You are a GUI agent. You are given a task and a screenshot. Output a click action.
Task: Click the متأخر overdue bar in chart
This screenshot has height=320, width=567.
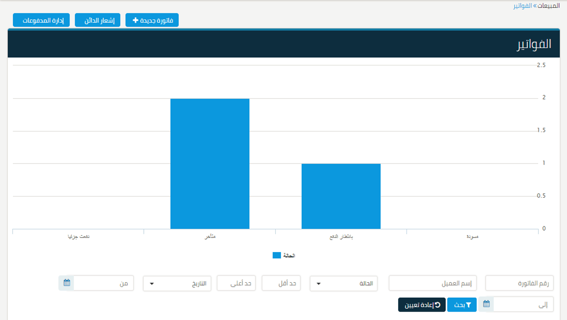coord(210,164)
